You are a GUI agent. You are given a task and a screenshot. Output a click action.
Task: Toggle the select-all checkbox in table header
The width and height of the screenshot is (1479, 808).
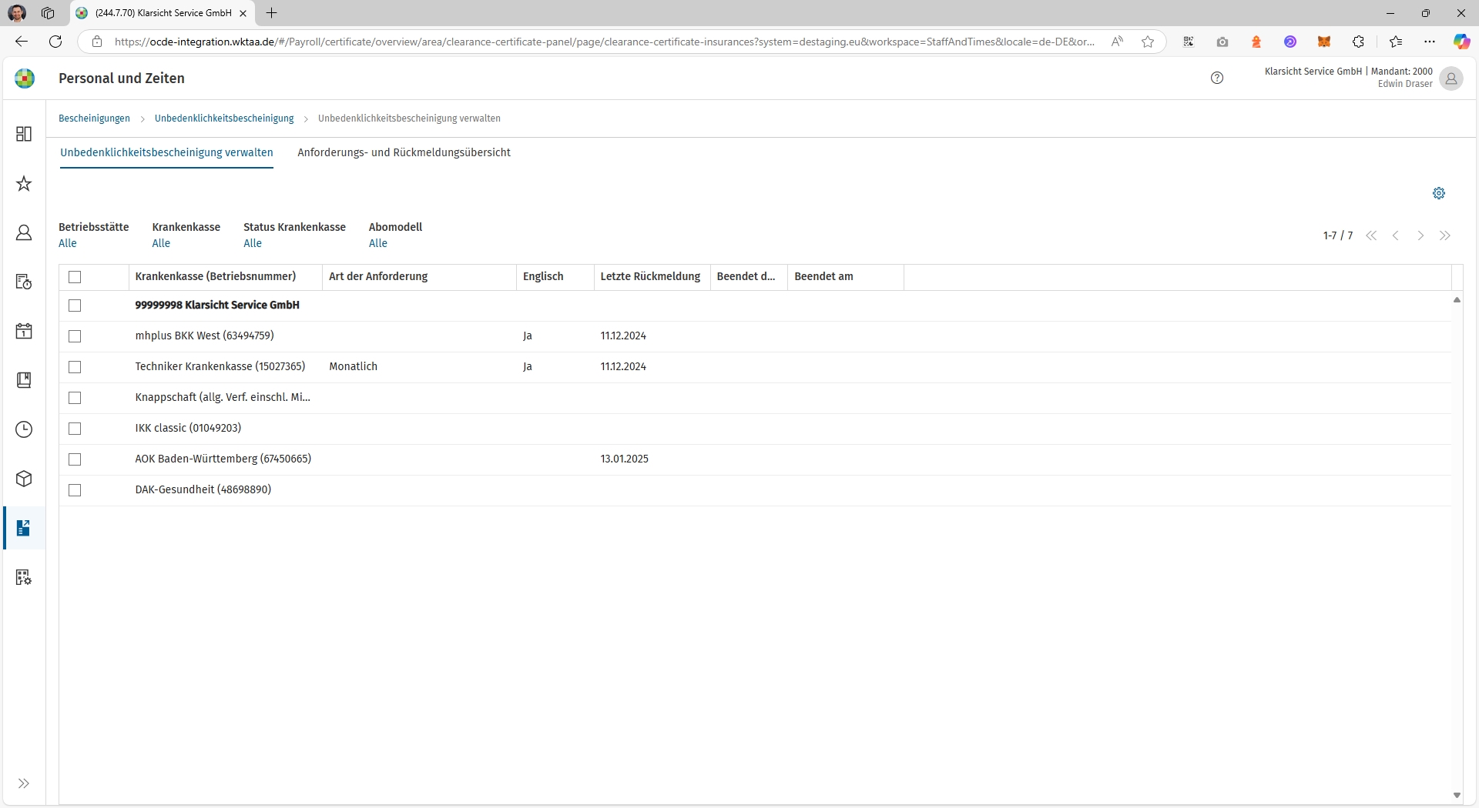[75, 277]
